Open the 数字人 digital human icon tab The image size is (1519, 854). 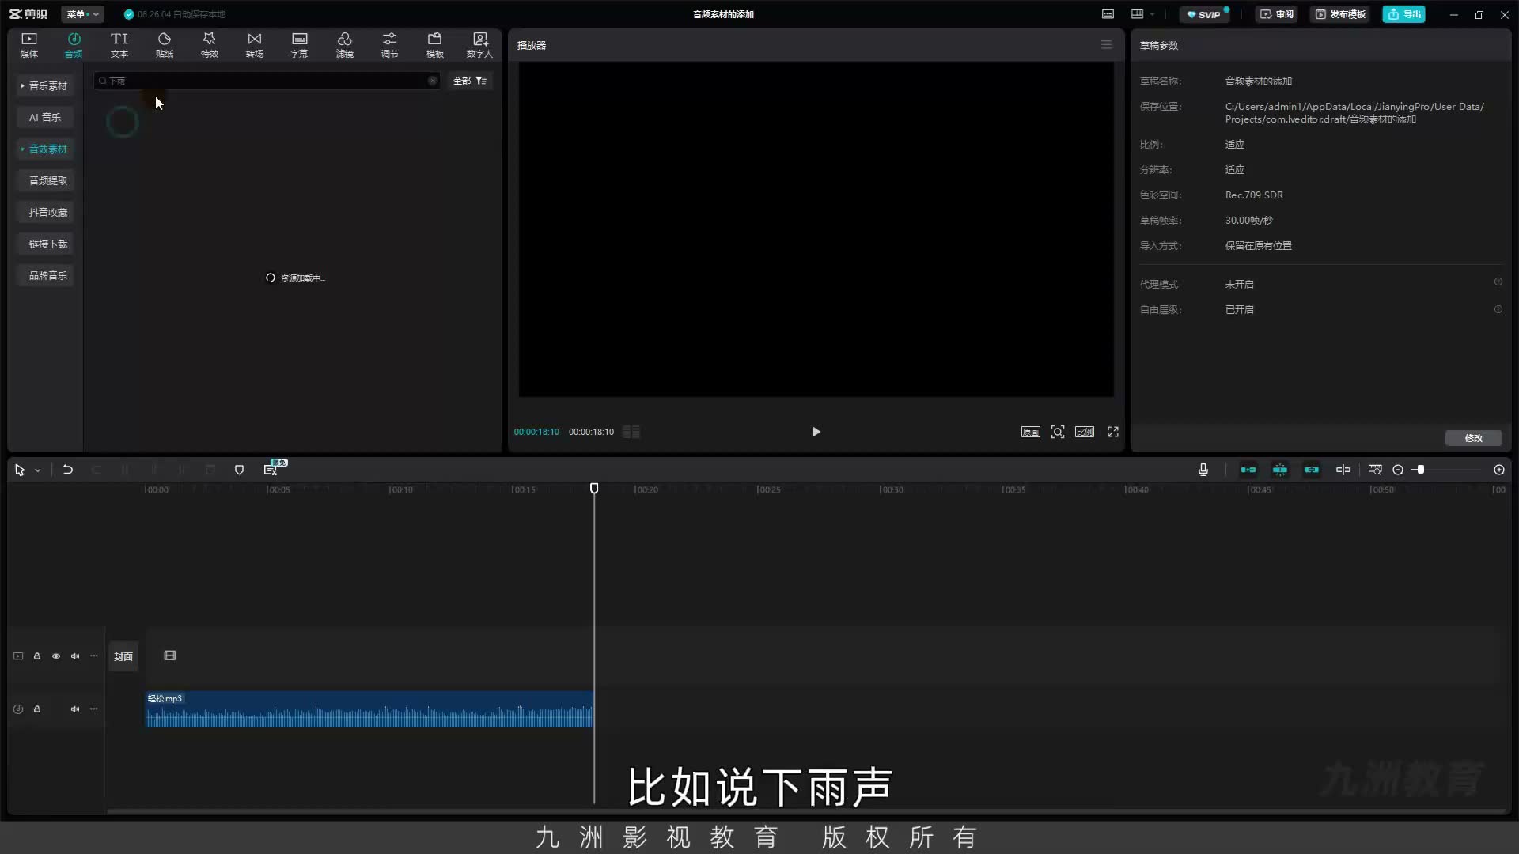click(479, 45)
